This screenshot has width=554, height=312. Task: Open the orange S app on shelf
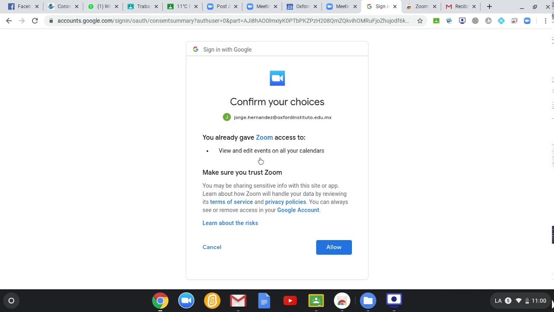[212, 301]
